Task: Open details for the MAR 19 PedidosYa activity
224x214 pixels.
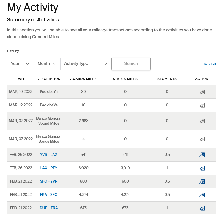Action: [202, 92]
